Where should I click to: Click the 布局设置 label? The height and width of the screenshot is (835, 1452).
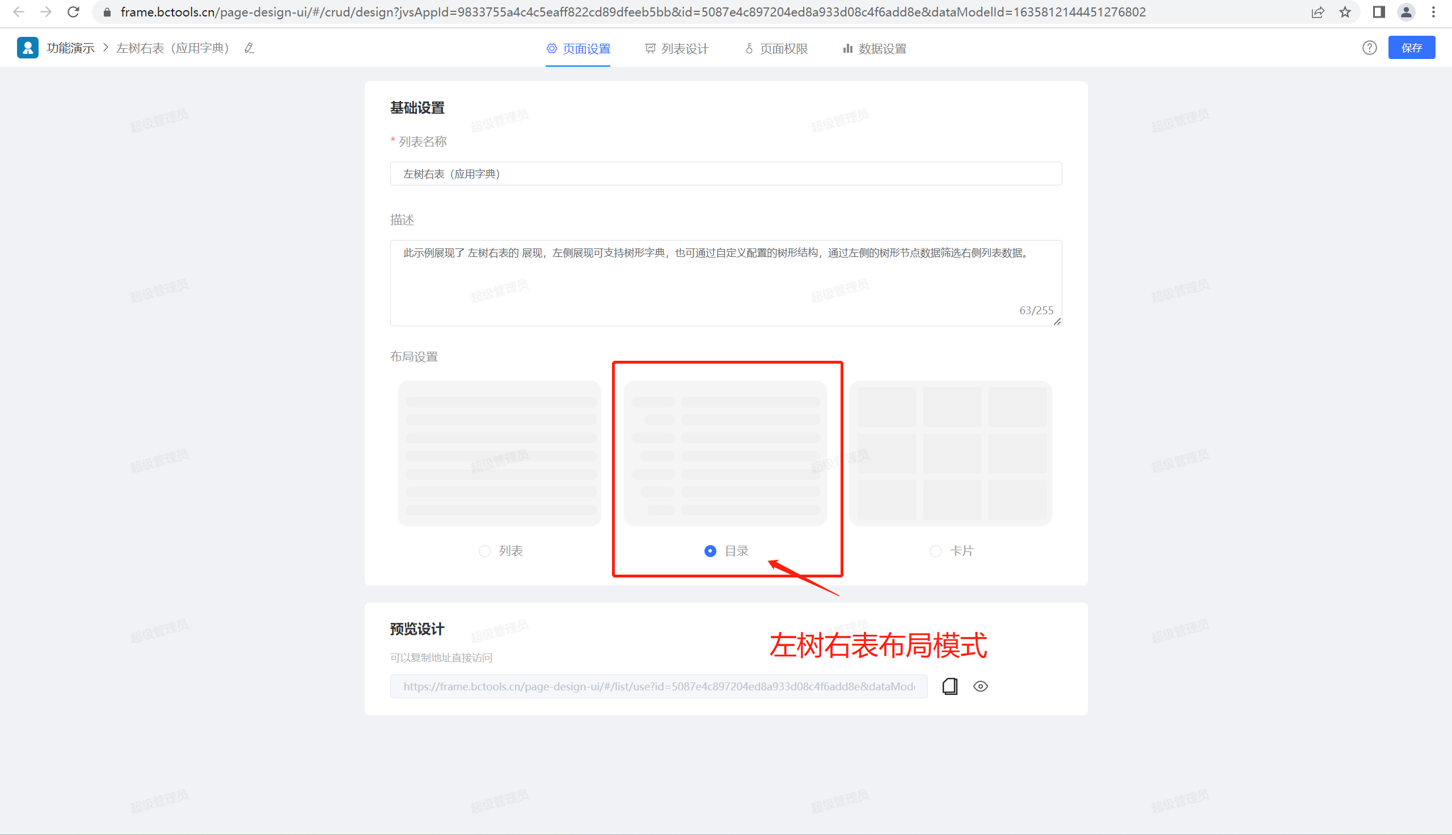click(414, 357)
